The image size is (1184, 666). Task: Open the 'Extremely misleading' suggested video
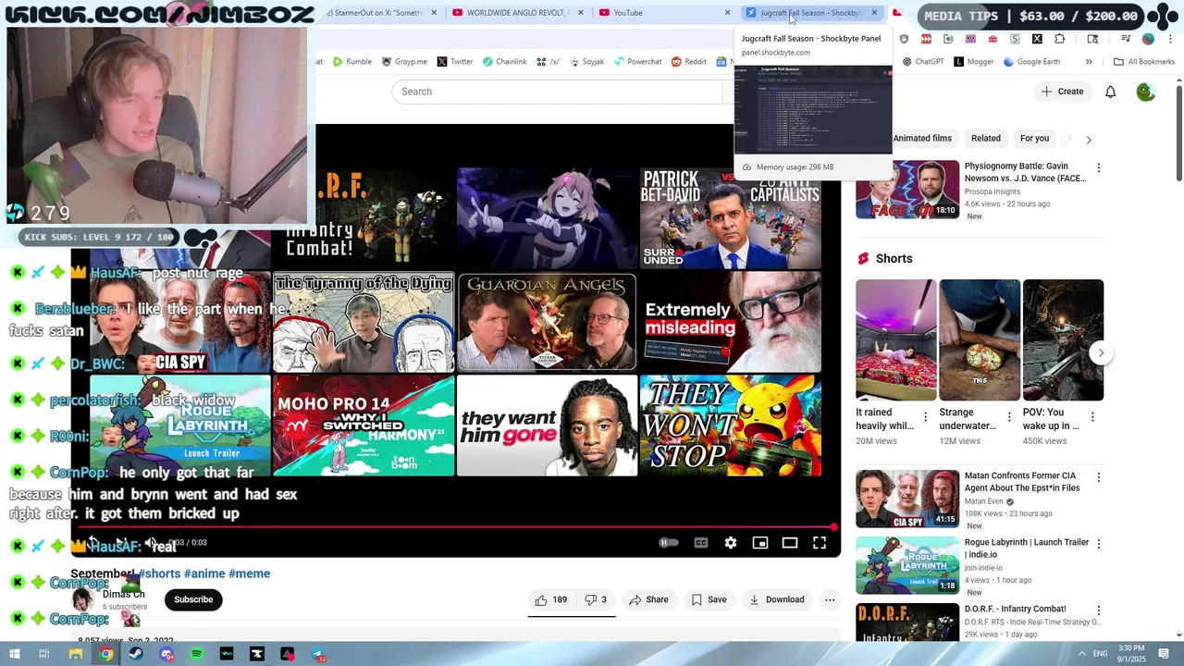tap(731, 321)
